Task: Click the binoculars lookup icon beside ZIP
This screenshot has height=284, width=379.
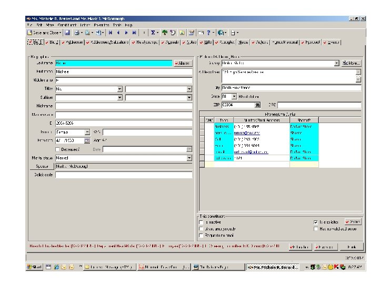Action: (257, 105)
